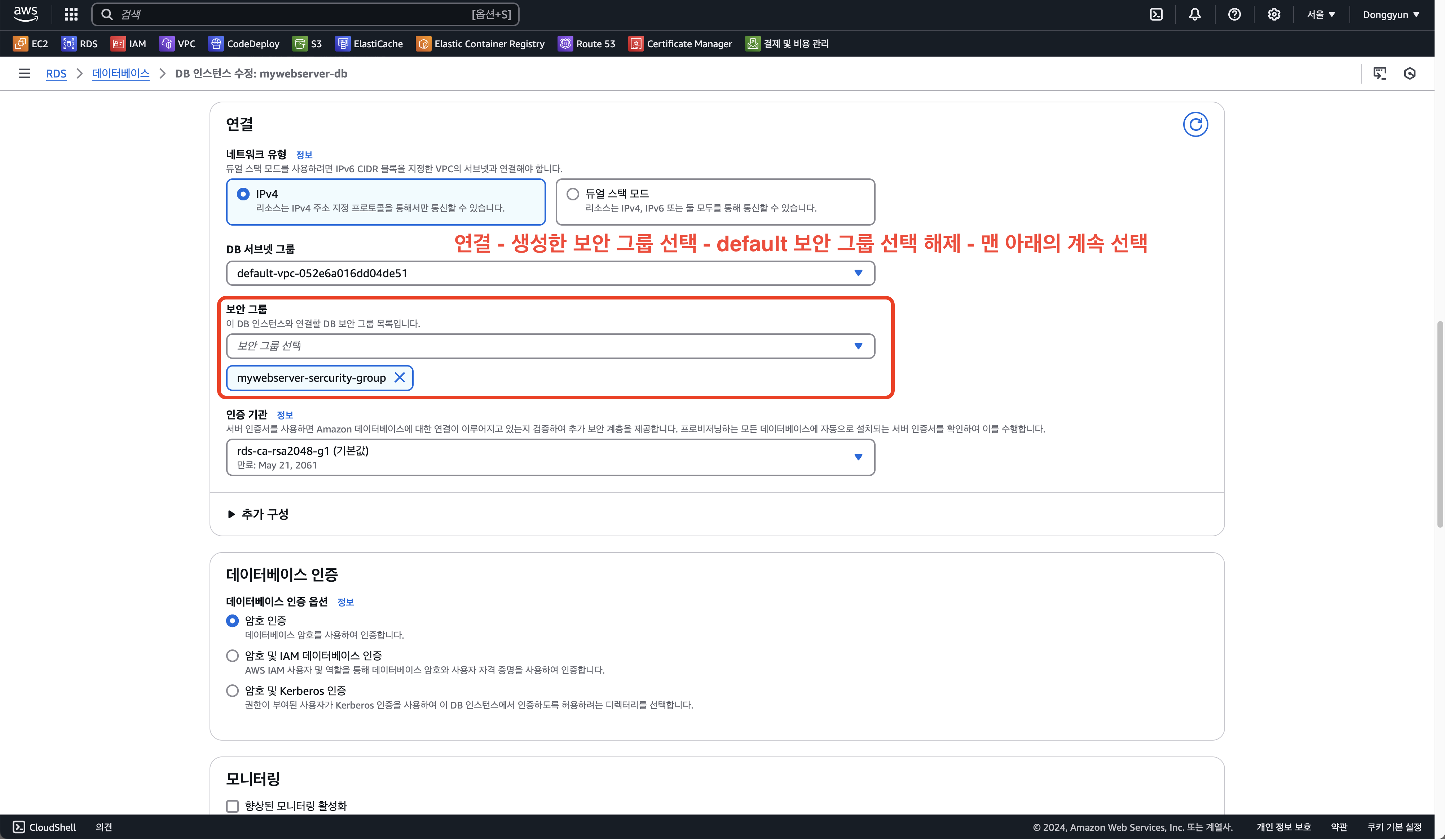Open the CodeDeploy shortcut
Image resolution: width=1445 pixels, height=839 pixels.
244,44
